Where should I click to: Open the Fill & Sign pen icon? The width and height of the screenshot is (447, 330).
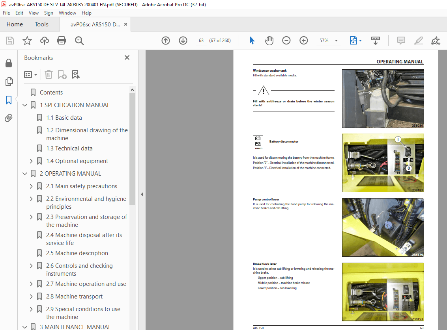436,41
